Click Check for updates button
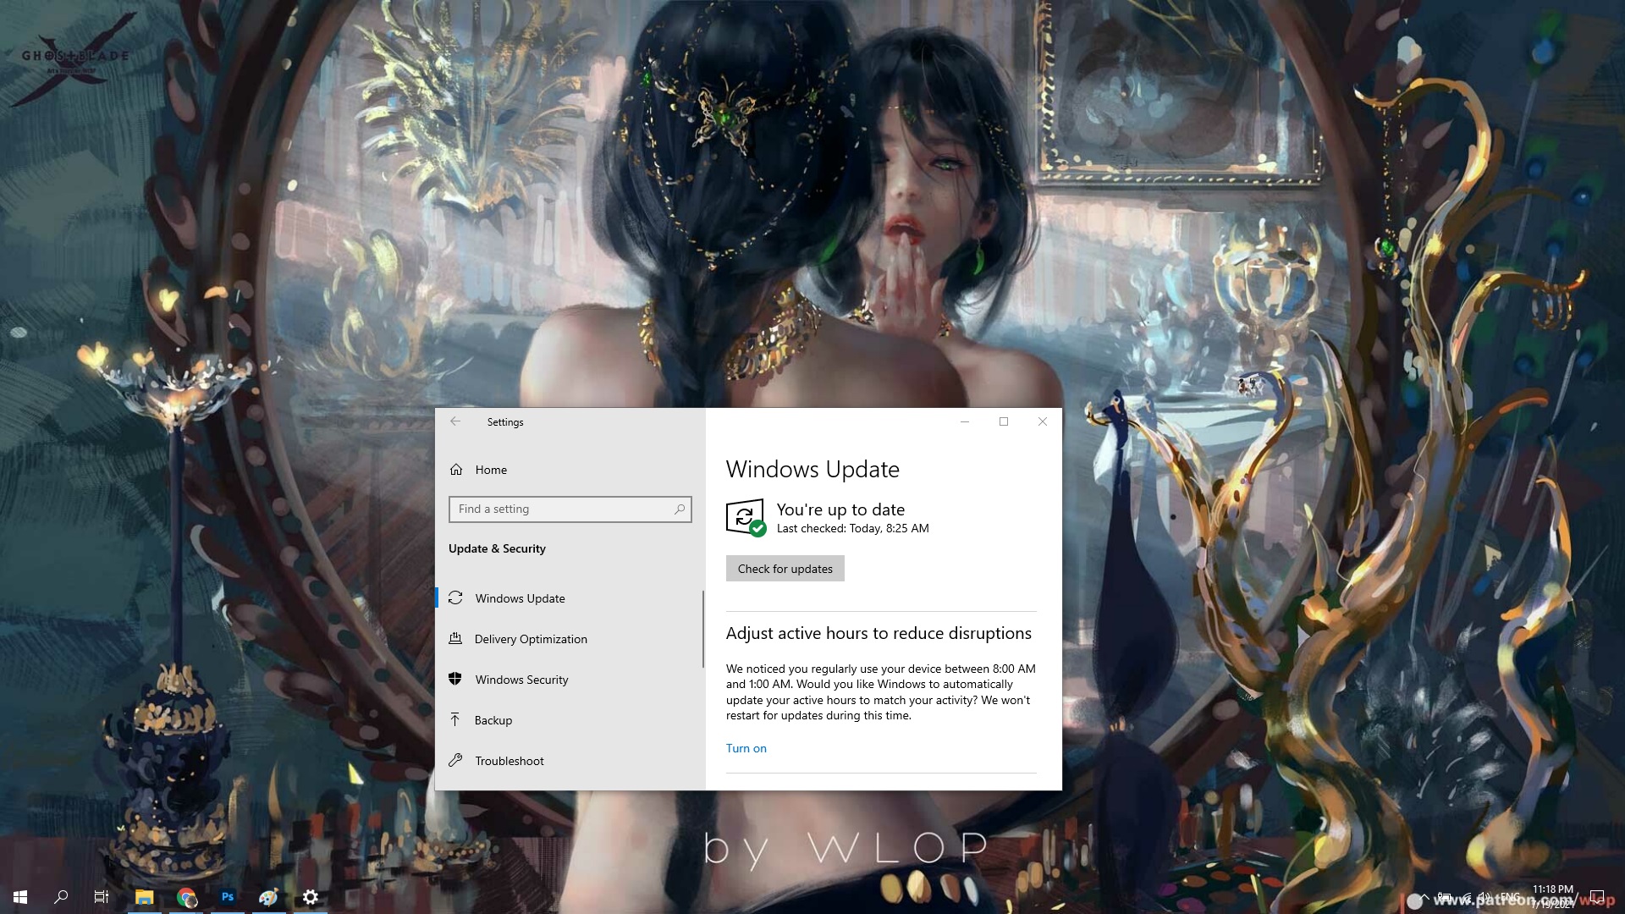 pyautogui.click(x=785, y=568)
